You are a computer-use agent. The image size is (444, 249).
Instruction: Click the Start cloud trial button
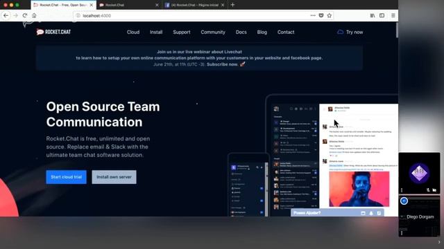click(67, 177)
